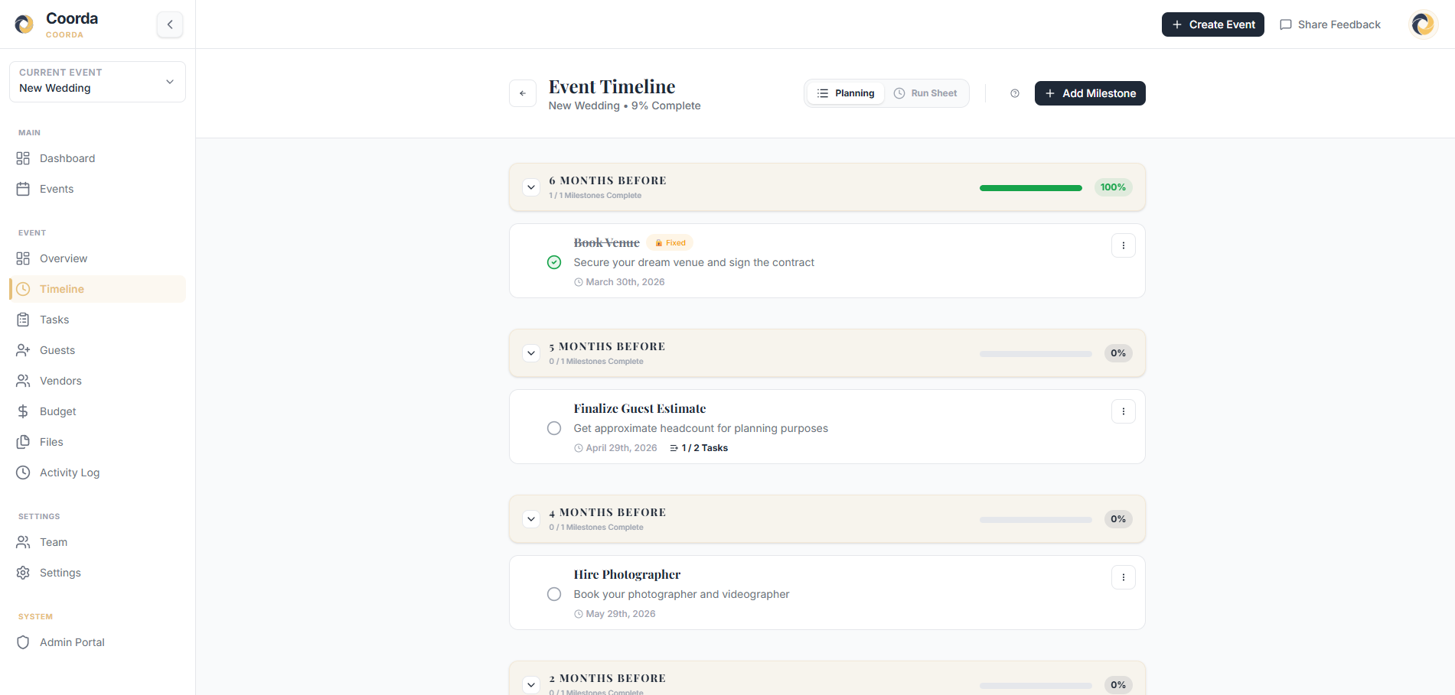Open options menu for Book Venue milestone
1455x695 pixels.
1123,245
